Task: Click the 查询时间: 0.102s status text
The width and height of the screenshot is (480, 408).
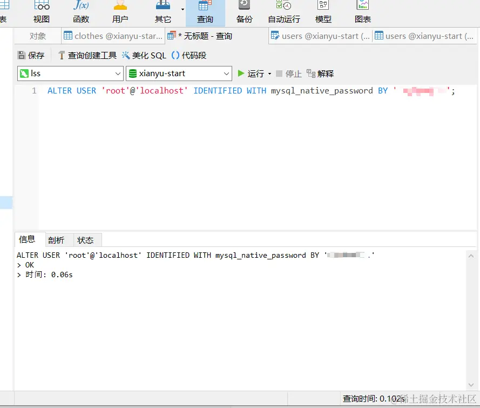Action: pyautogui.click(x=374, y=398)
